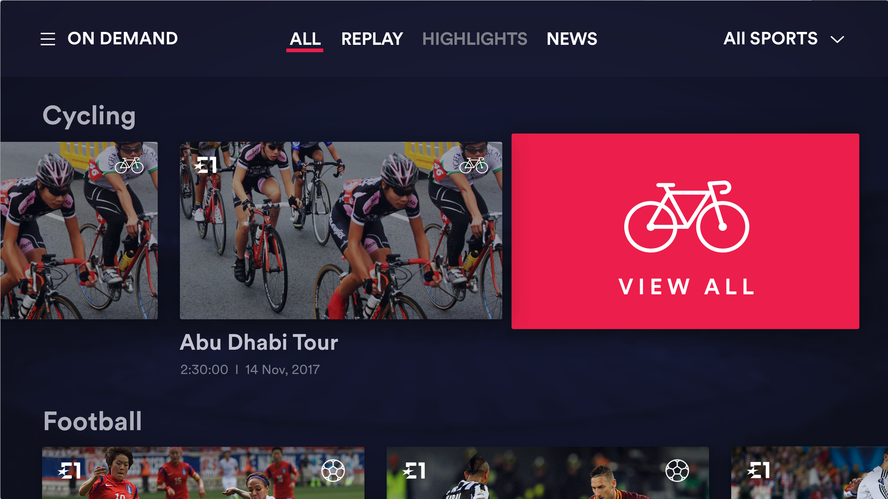
Task: Switch to the HIGHLIGHTS tab
Action: (475, 39)
